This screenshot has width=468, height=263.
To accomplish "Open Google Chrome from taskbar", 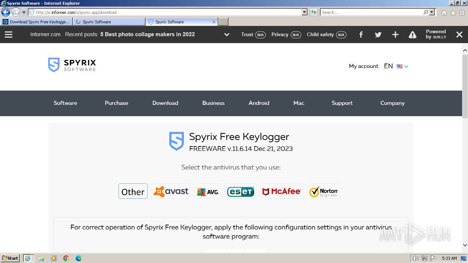I will coord(66,258).
